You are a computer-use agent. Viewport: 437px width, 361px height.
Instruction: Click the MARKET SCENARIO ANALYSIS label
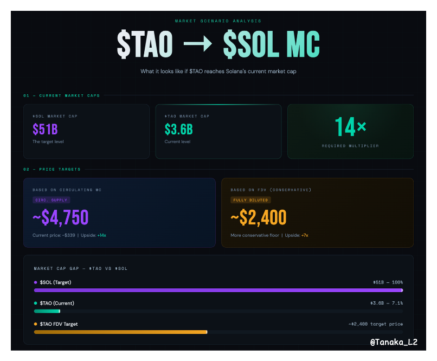218,21
